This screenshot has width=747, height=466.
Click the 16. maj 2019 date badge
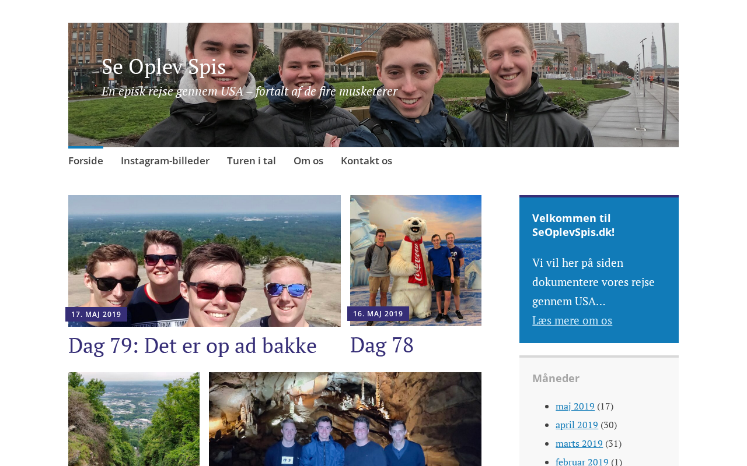(x=378, y=314)
